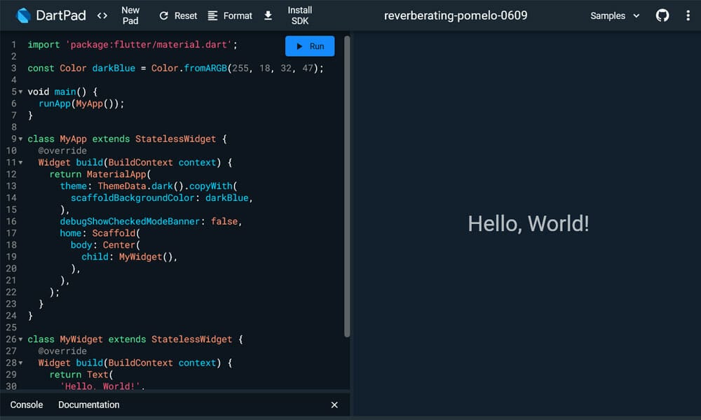Click the New Pad code brackets icon
This screenshot has height=420, width=701.
coord(102,15)
